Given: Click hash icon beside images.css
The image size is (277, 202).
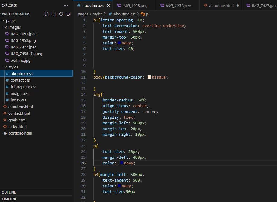Looking at the screenshot, I should (7, 93).
